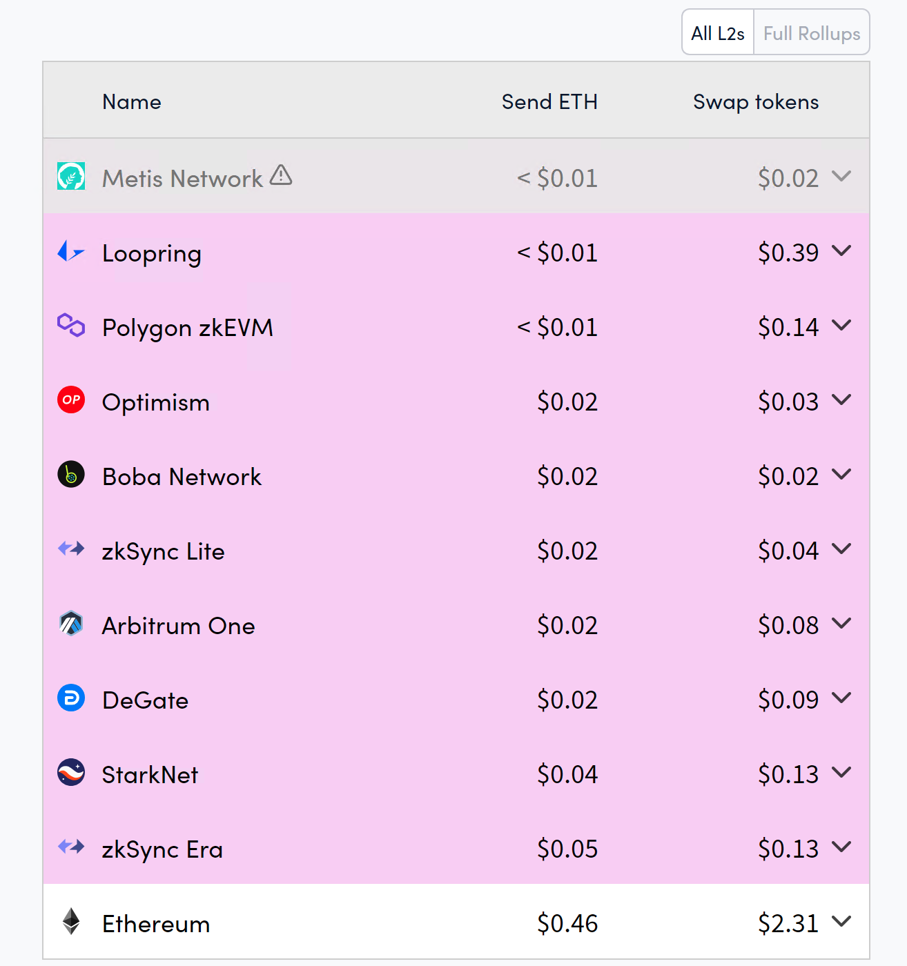Click the Loopring logo icon

coord(70,252)
